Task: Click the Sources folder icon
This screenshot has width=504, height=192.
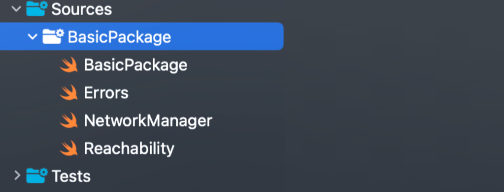Action: point(37,9)
